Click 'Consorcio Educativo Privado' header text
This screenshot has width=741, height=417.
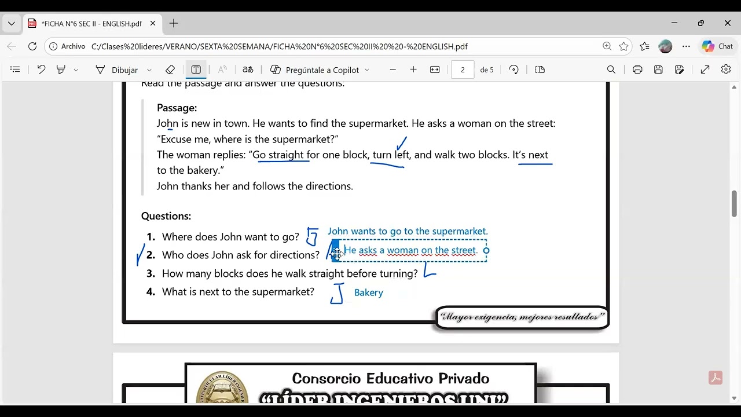pyautogui.click(x=391, y=379)
